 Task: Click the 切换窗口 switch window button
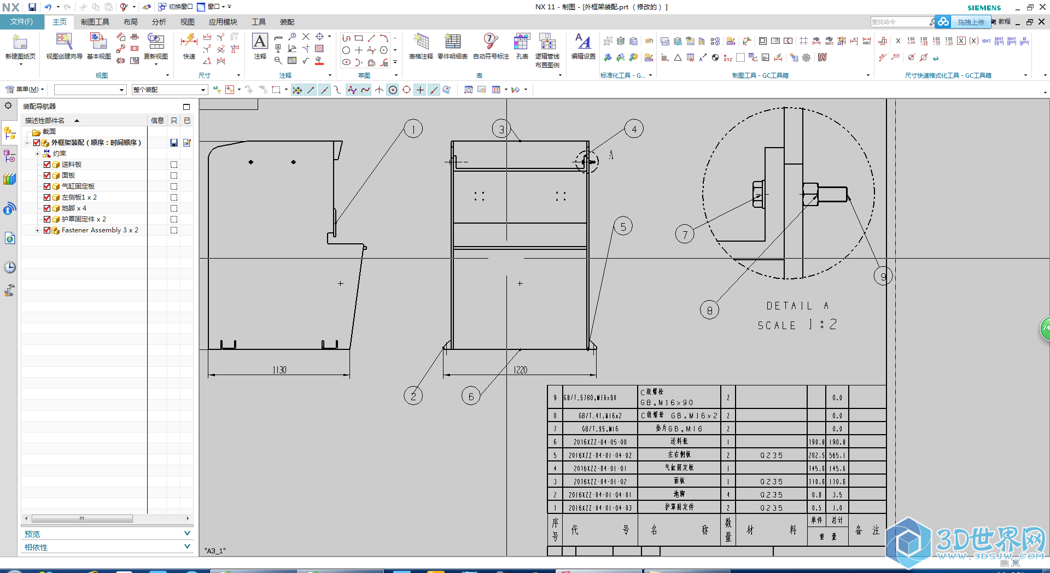point(176,7)
